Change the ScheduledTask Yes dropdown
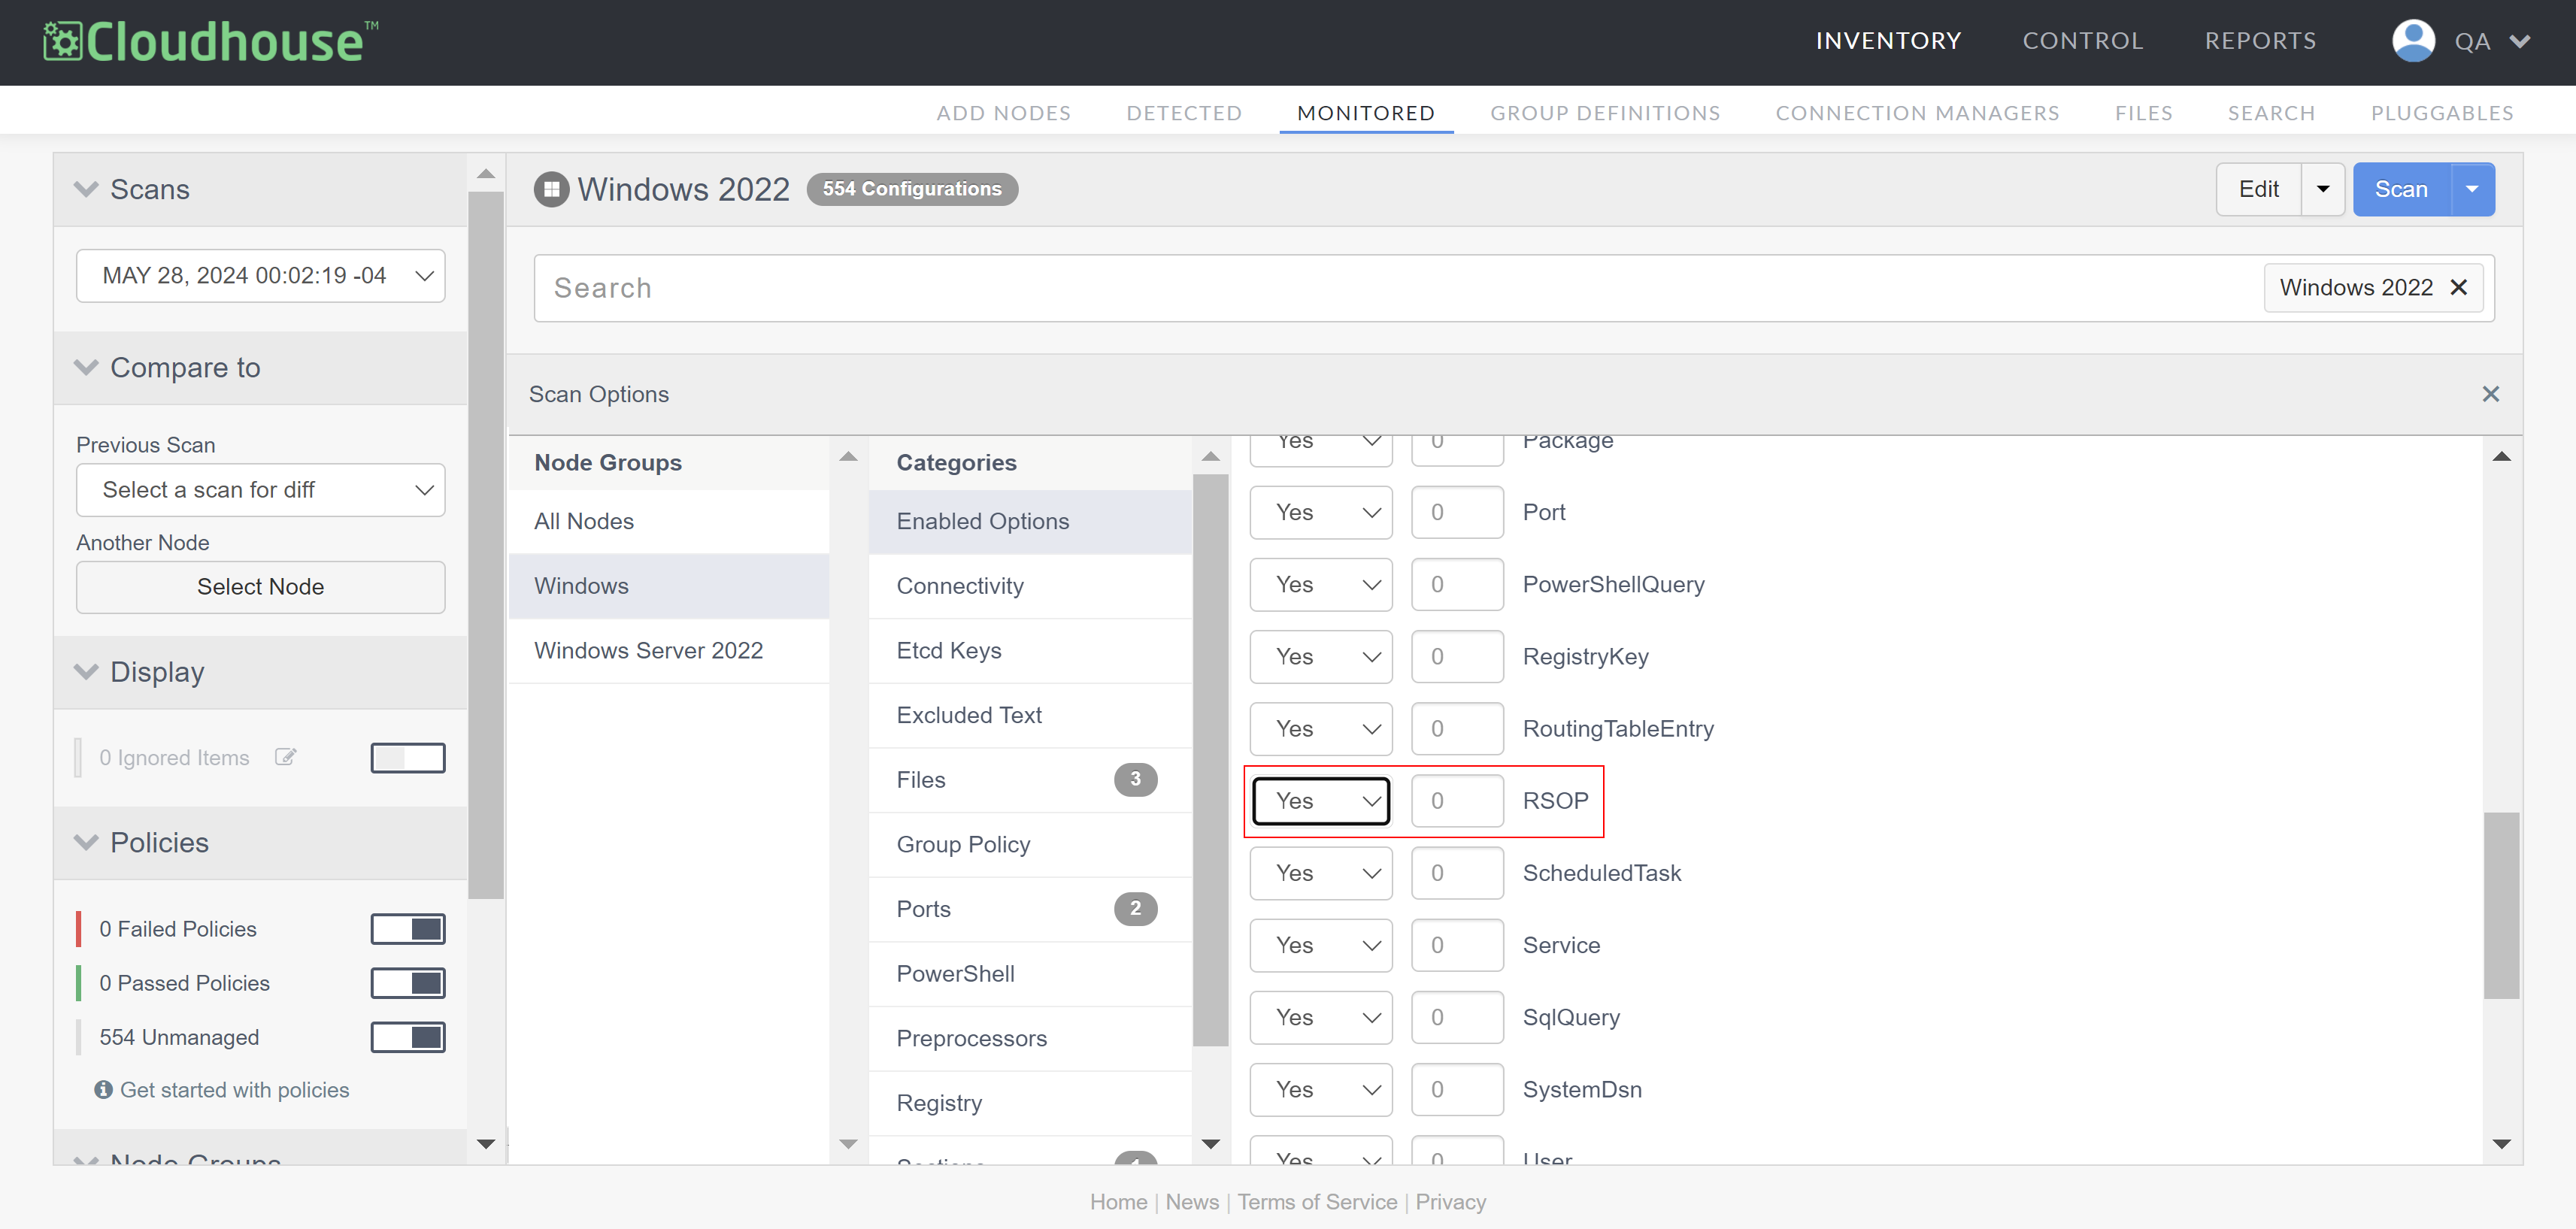The width and height of the screenshot is (2576, 1229). point(1321,873)
